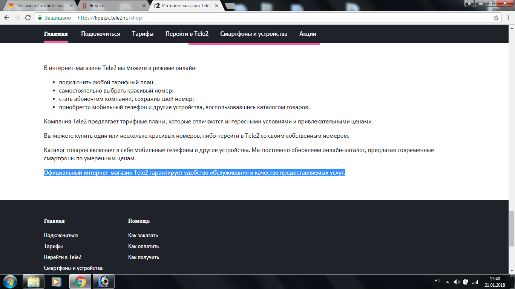Click footer link Тарифы
Image resolution: width=515 pixels, height=289 pixels.
click(x=54, y=246)
